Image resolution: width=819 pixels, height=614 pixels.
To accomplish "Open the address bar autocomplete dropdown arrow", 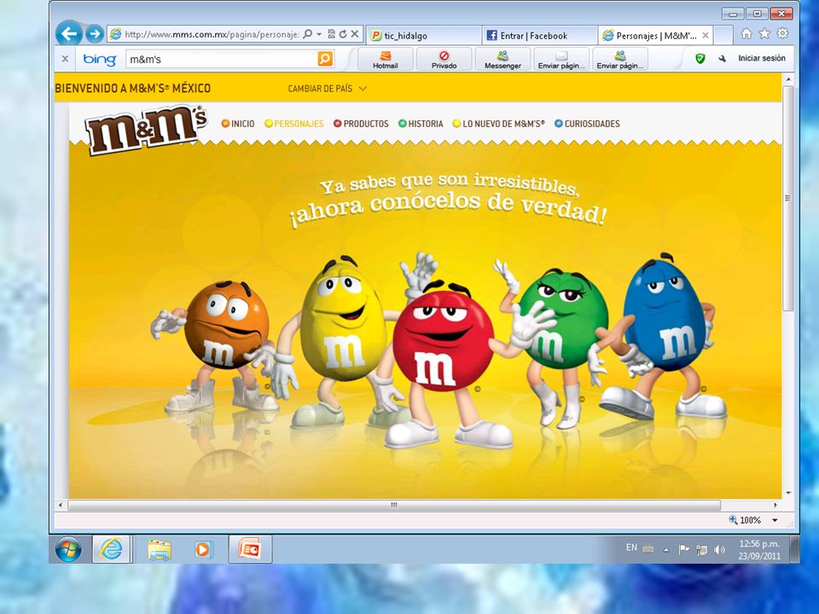I will (318, 34).
